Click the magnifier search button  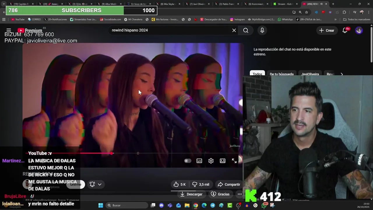coord(246,30)
